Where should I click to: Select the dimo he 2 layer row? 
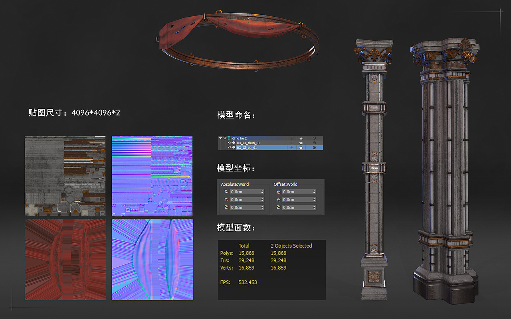point(271,138)
